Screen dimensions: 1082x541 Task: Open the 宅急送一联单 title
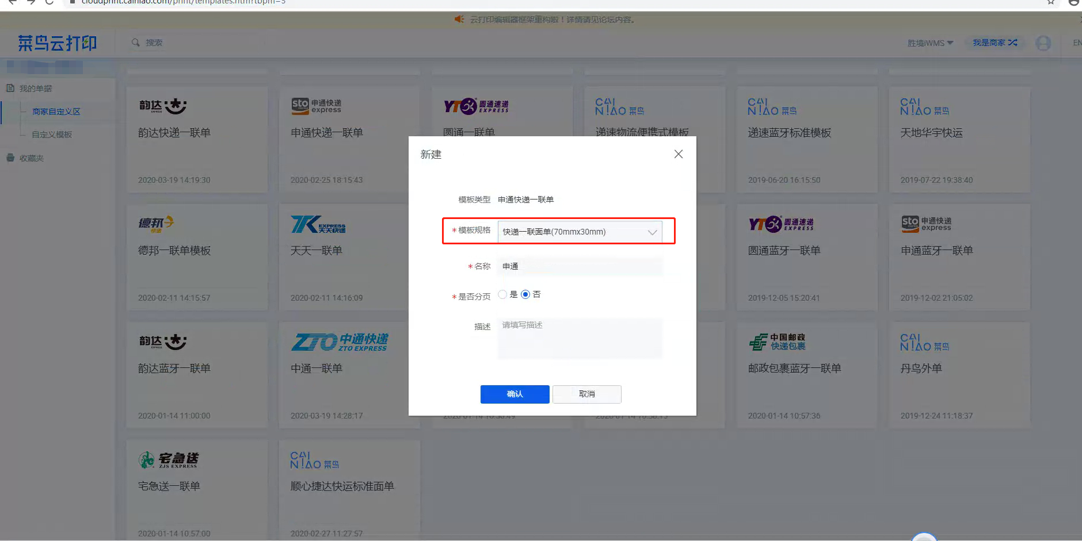click(169, 486)
